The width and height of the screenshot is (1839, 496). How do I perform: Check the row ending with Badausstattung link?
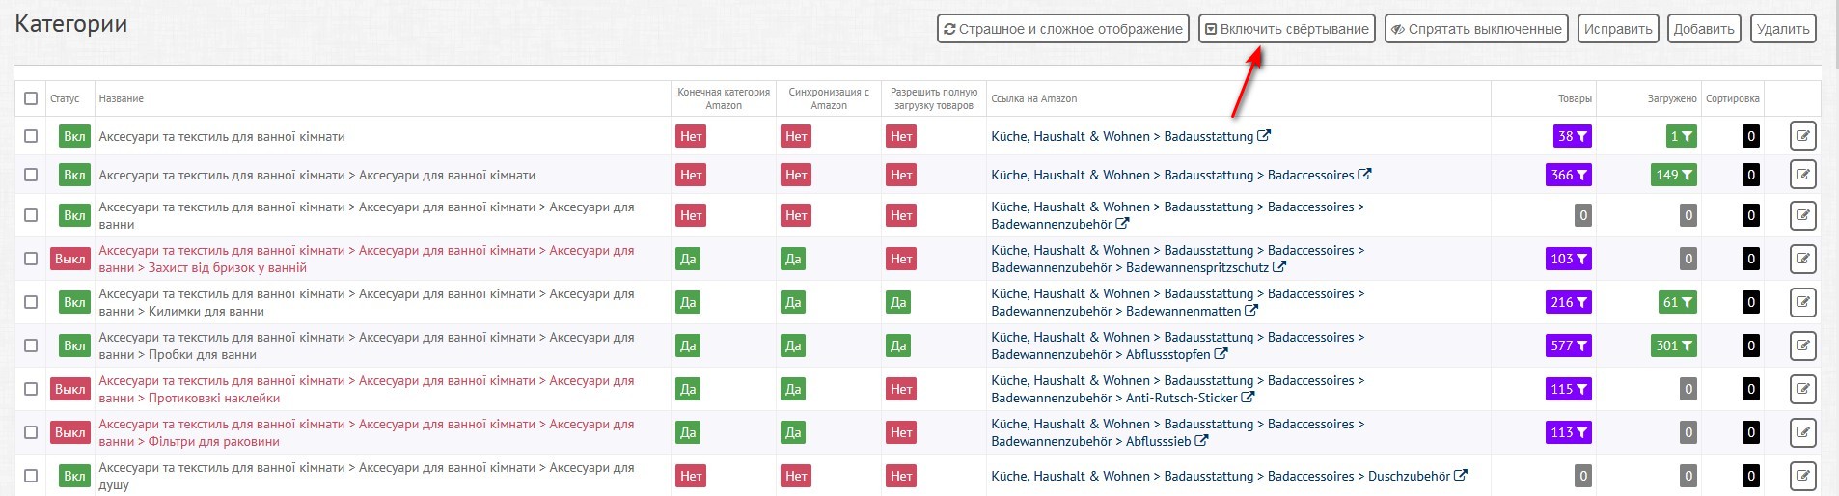(x=31, y=136)
